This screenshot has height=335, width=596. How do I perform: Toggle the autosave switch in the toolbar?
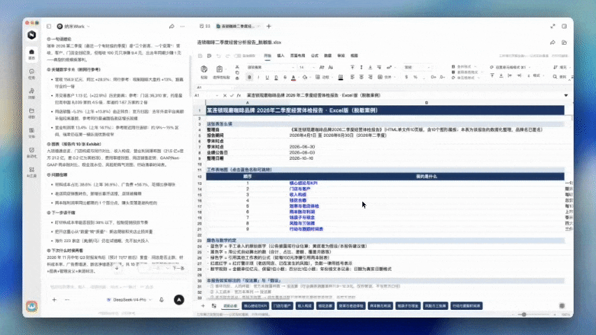[238, 56]
